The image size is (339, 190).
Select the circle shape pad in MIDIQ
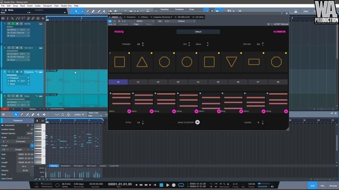[187, 62]
